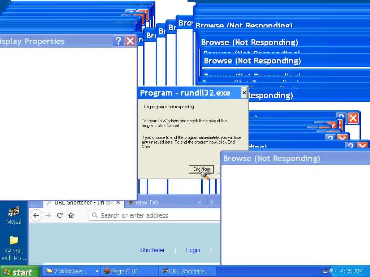
Task: Open the browser home page
Action: [71, 215]
